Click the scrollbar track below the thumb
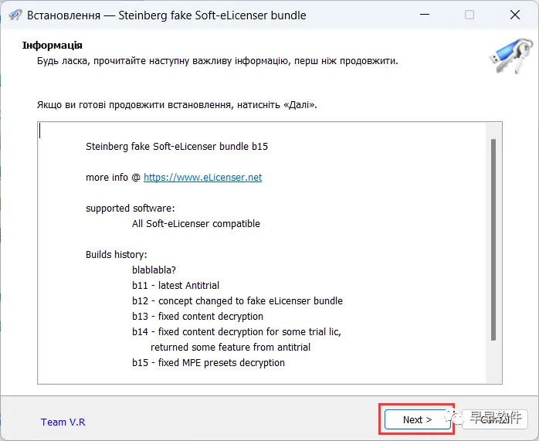The image size is (539, 441). pyautogui.click(x=493, y=361)
